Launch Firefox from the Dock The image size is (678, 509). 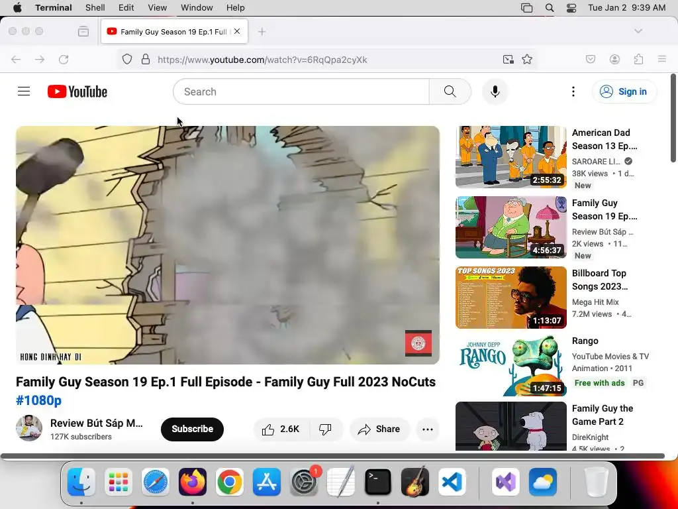(193, 481)
